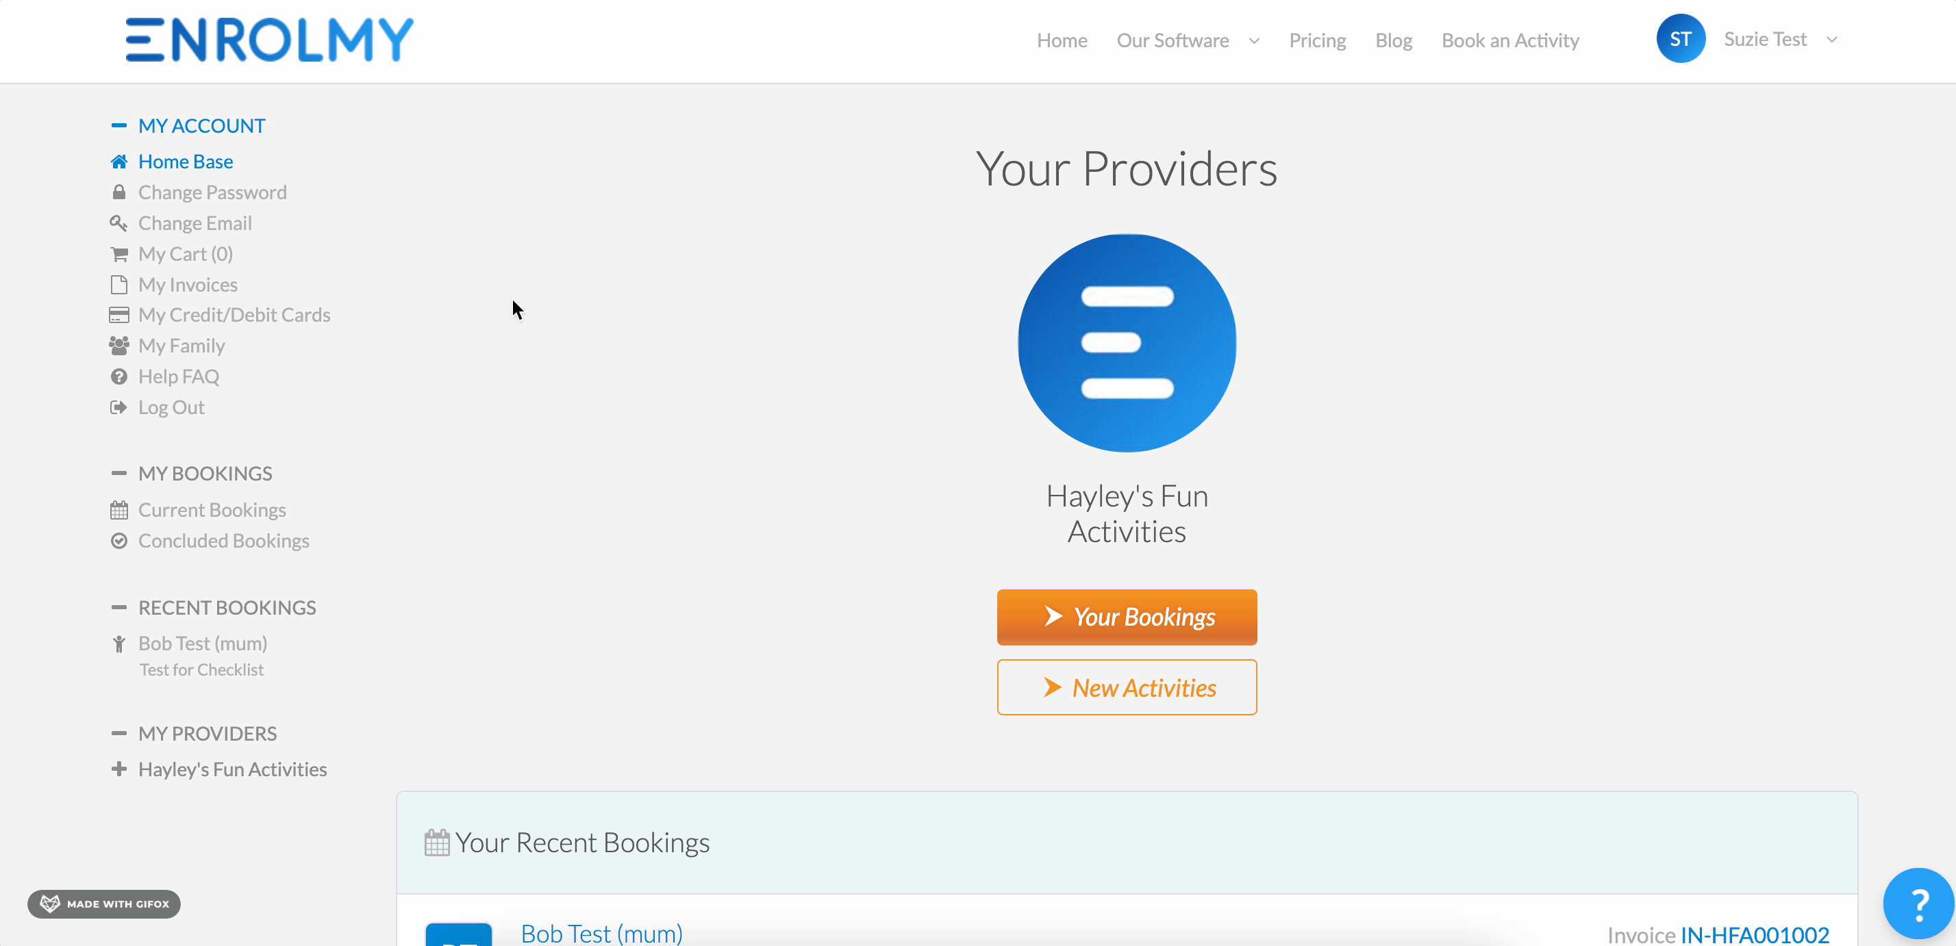Open Bob Test (mum) recent booking title
1956x946 pixels.
[x=601, y=933]
